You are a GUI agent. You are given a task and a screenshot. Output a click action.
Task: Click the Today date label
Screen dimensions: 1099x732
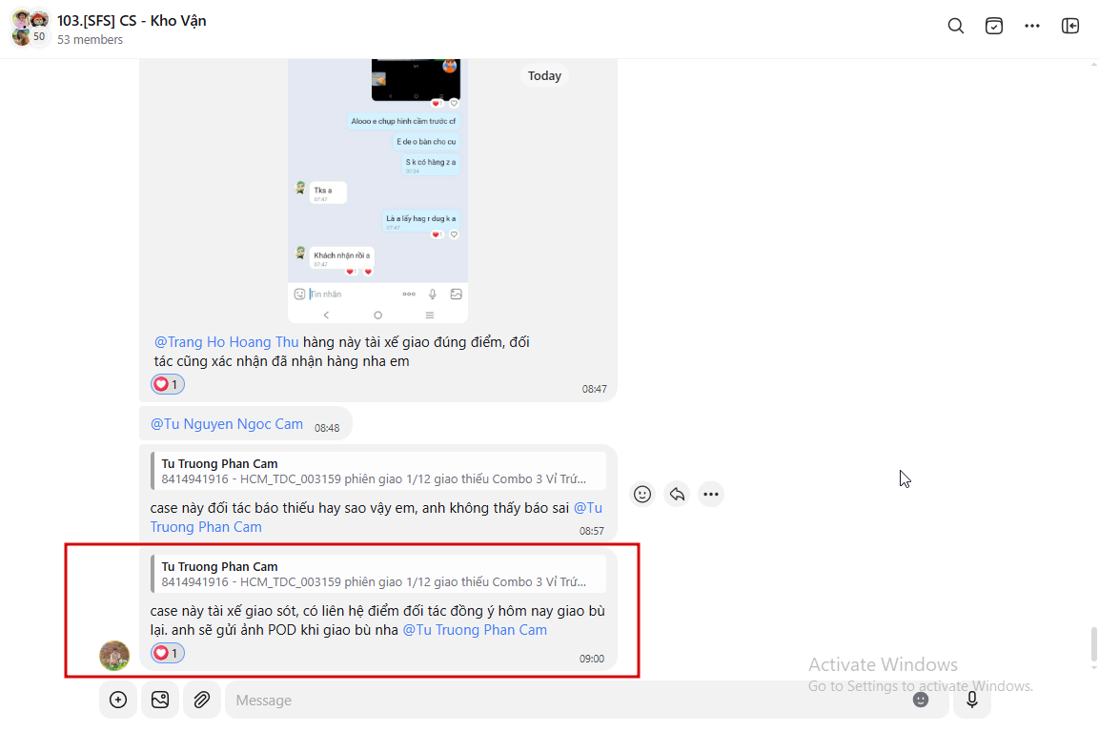(544, 75)
